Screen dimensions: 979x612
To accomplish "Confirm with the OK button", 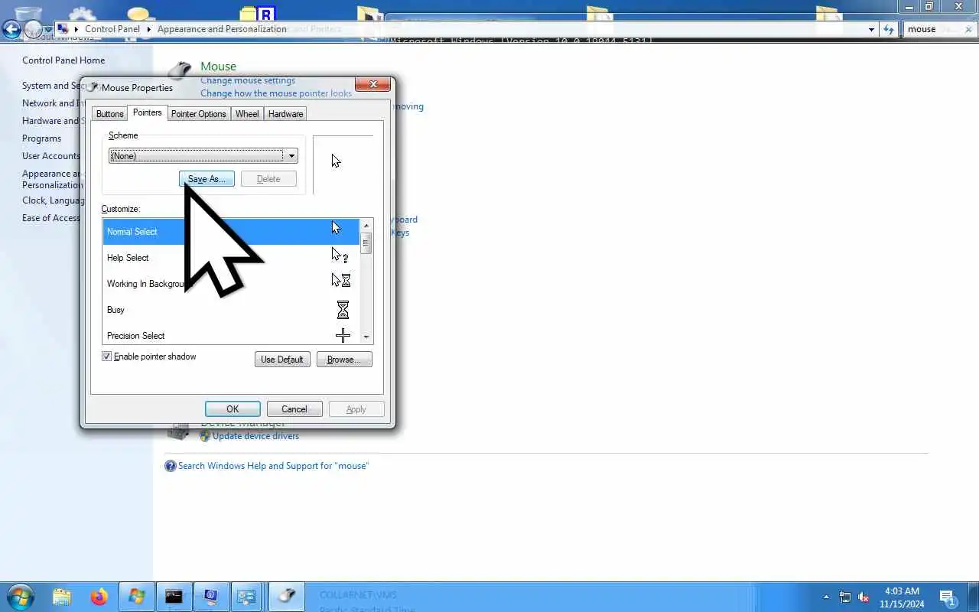I will click(233, 409).
